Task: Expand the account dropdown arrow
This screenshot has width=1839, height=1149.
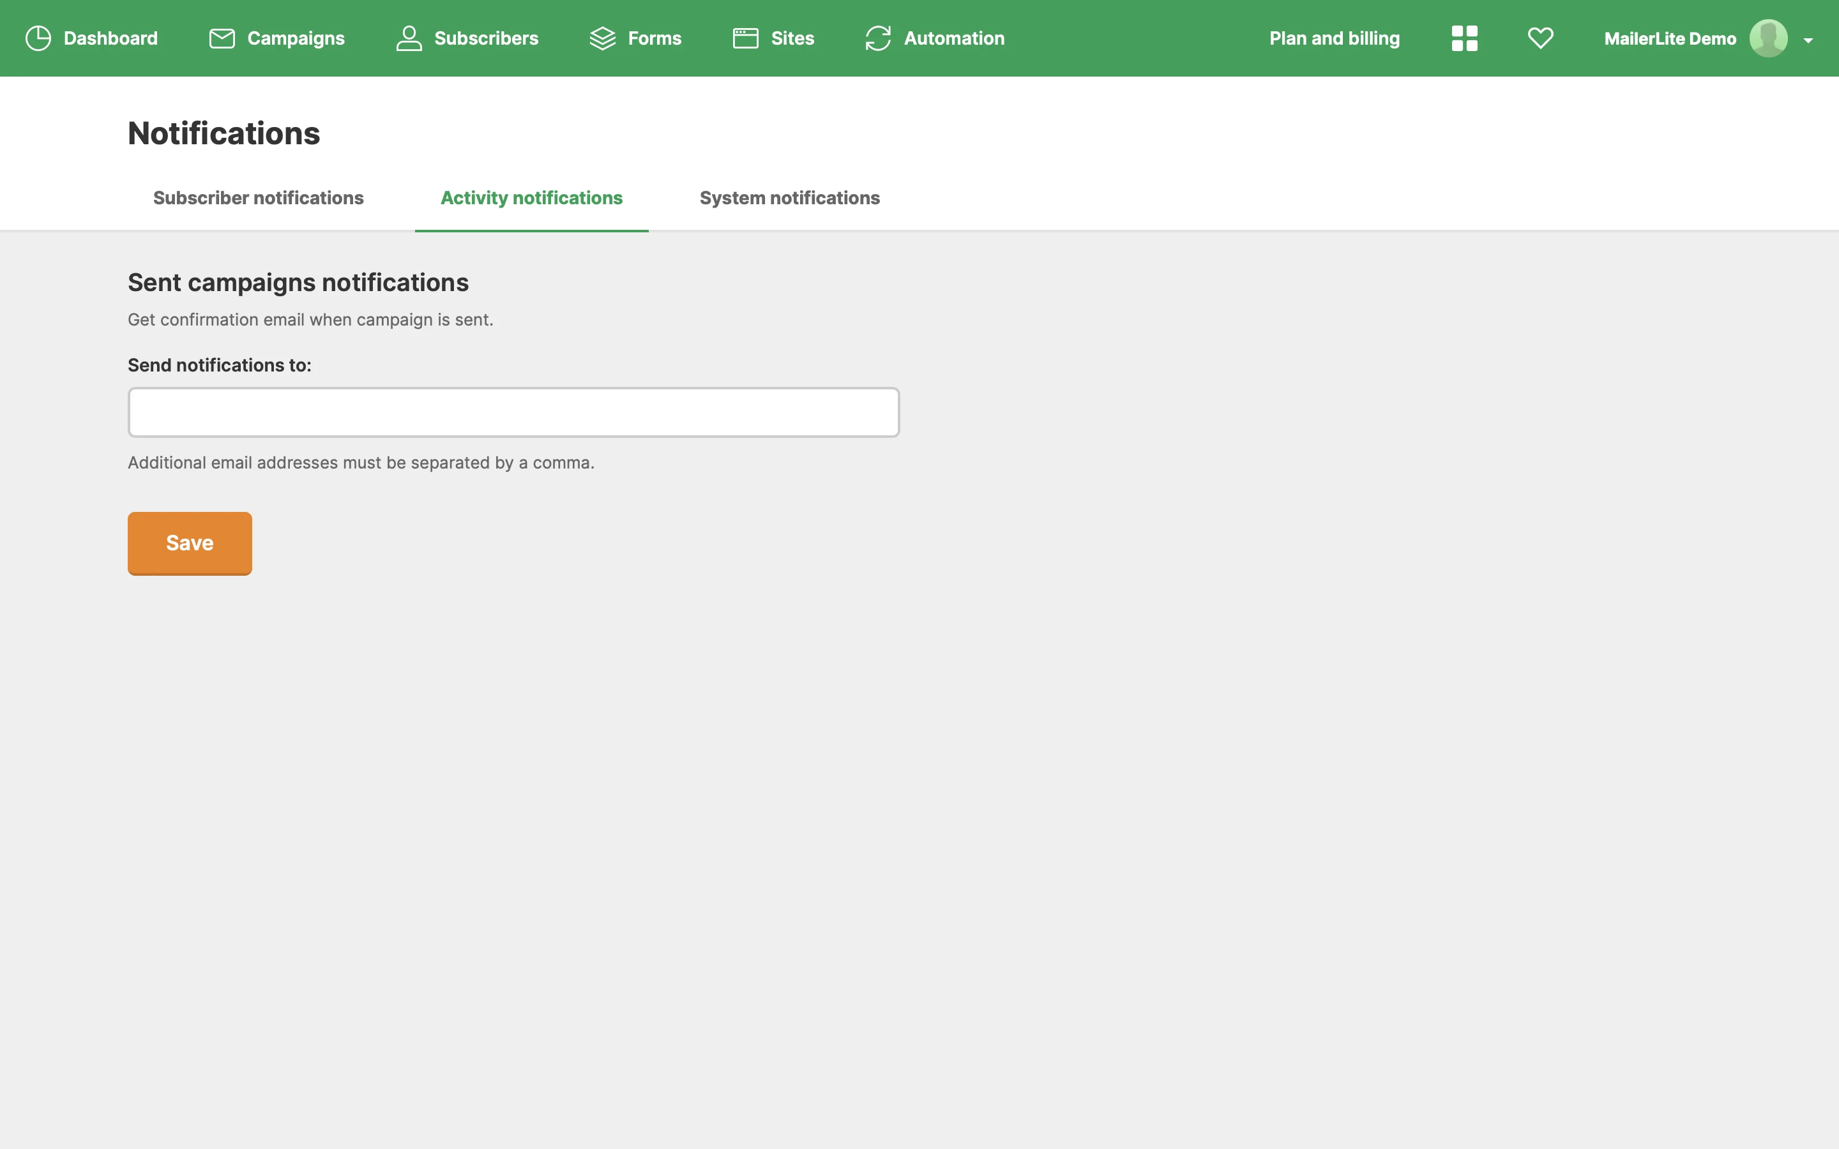Action: coord(1808,40)
